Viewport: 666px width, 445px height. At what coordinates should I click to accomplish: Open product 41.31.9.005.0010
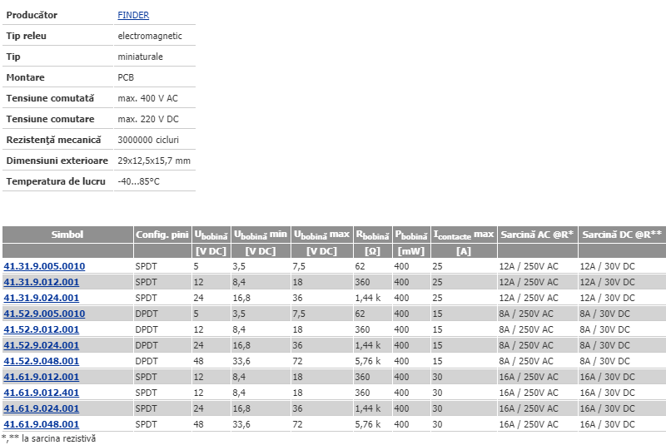(44, 266)
